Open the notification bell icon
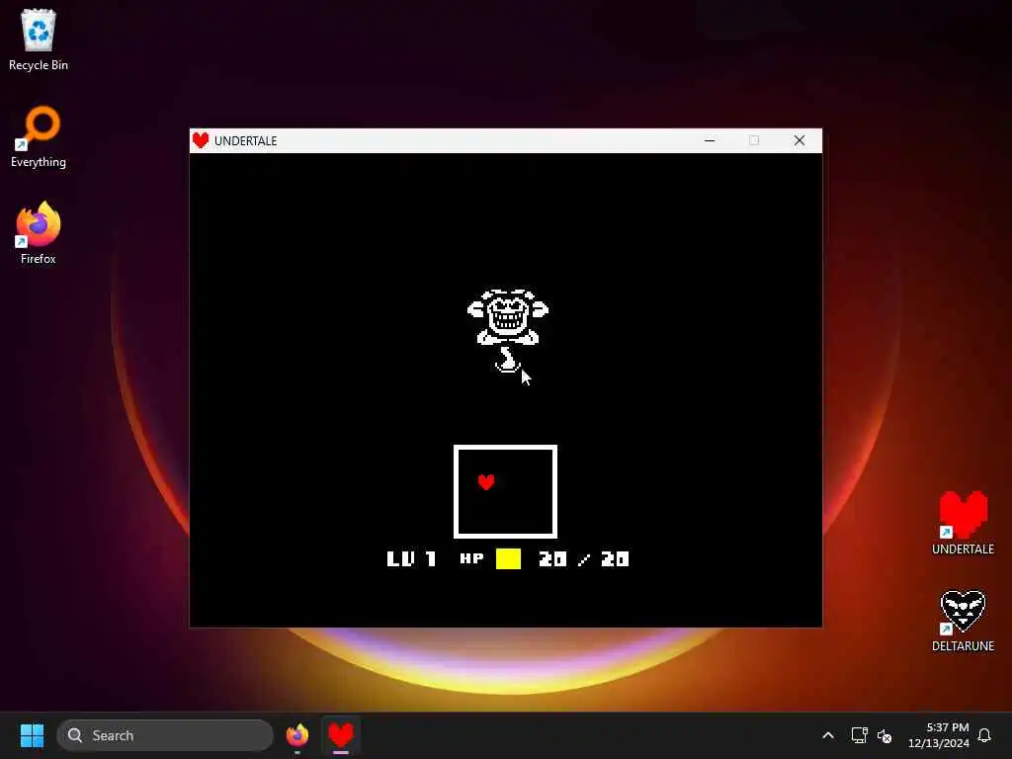This screenshot has width=1012, height=759. click(x=984, y=735)
